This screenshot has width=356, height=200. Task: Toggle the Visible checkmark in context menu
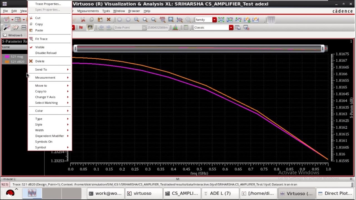coord(31,47)
